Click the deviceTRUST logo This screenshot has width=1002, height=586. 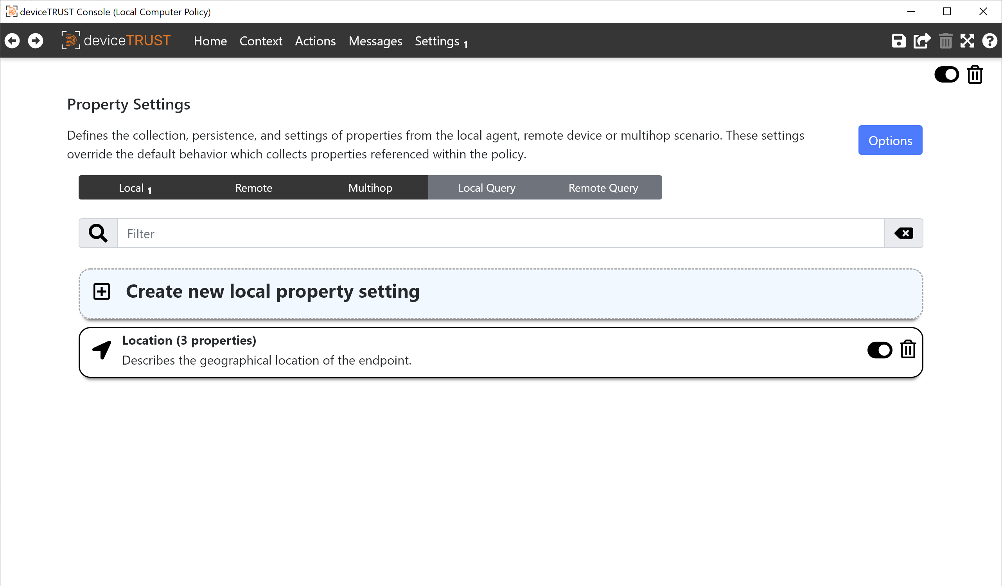116,40
